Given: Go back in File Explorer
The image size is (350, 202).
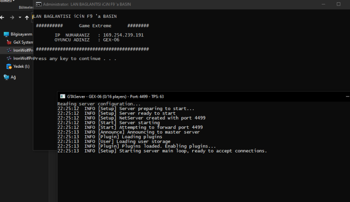Looking at the screenshot, I should 2,17.
